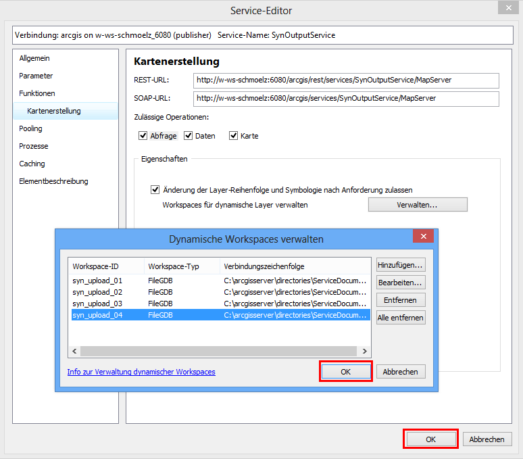
Task: Click the Verwalten... button
Action: [417, 205]
